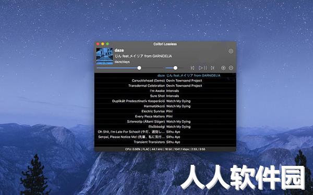Select Transient Transistors by Sithu Aye
This screenshot has width=313, height=195.
pos(165,142)
